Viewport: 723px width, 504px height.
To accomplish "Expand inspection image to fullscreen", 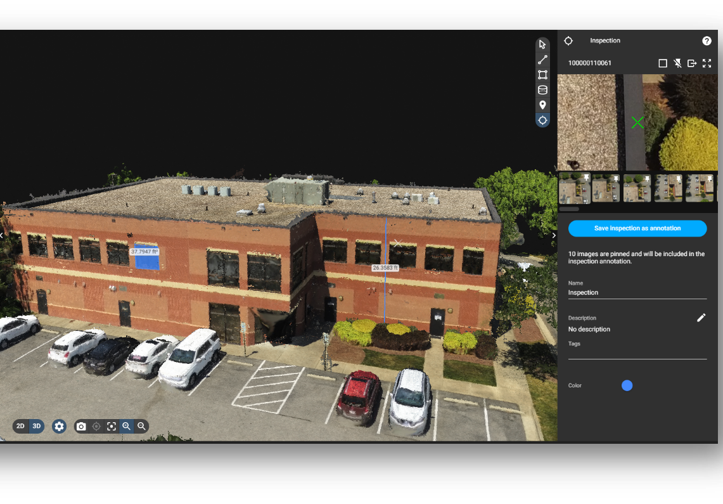I will tap(707, 63).
